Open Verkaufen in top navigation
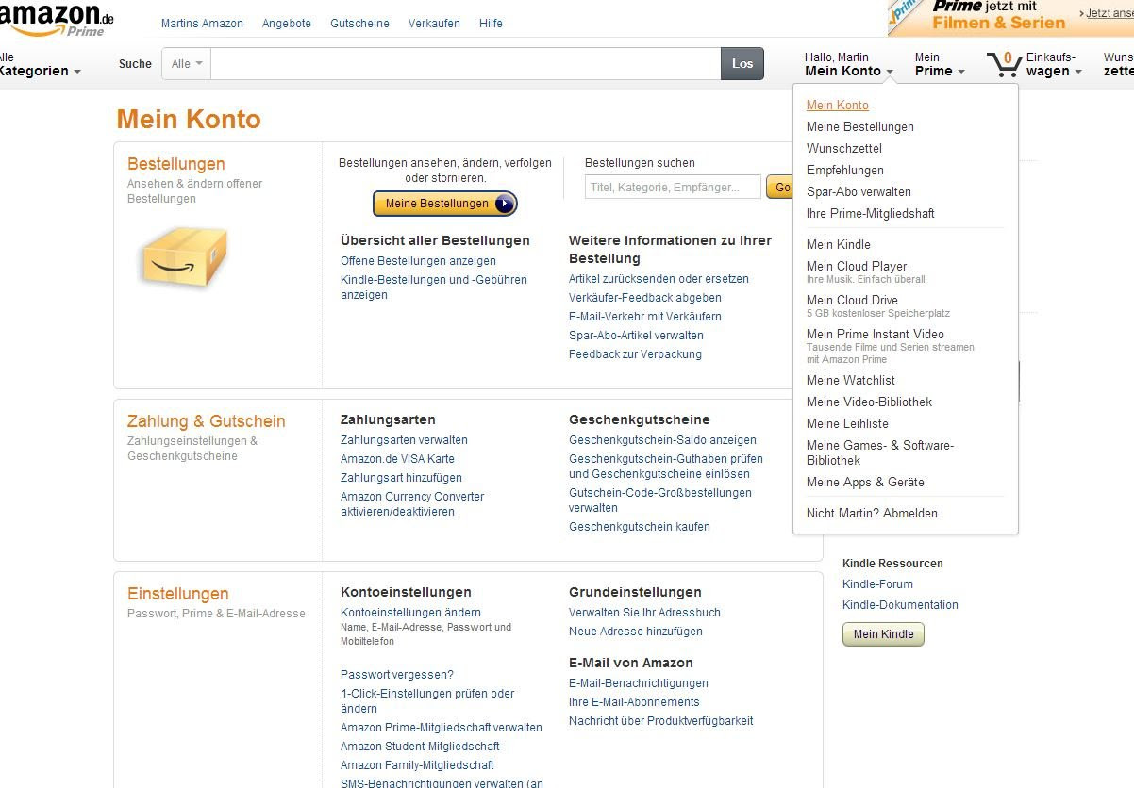The image size is (1134, 788). tap(434, 24)
